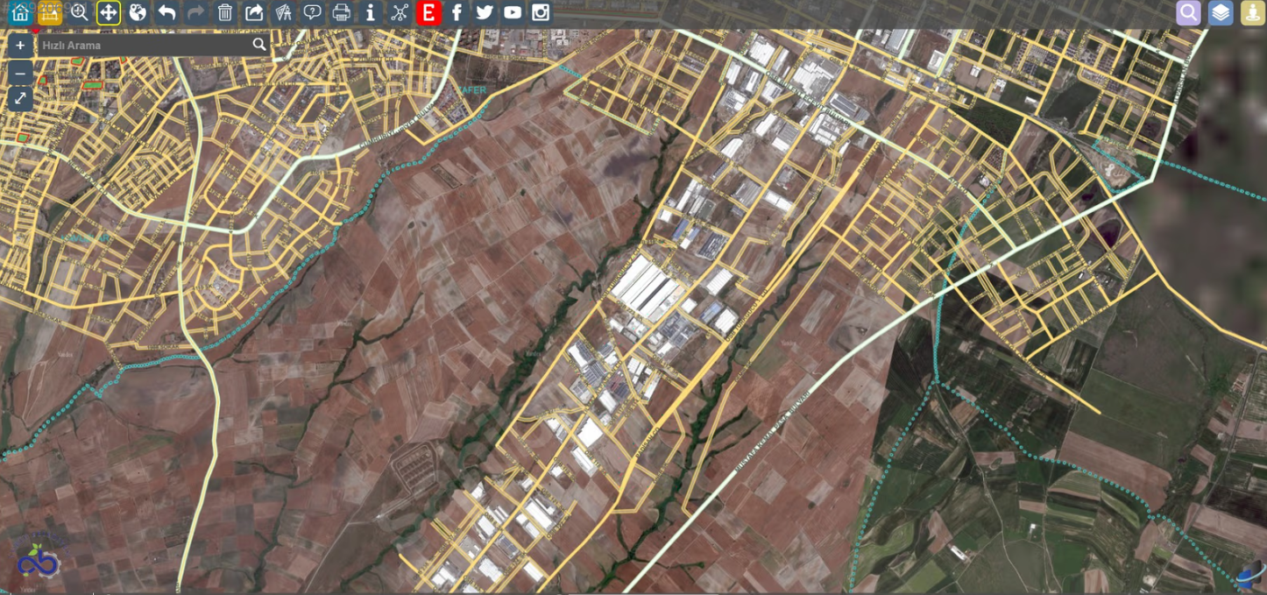Click the globe full-extent icon
This screenshot has width=1267, height=595.
coord(138,12)
